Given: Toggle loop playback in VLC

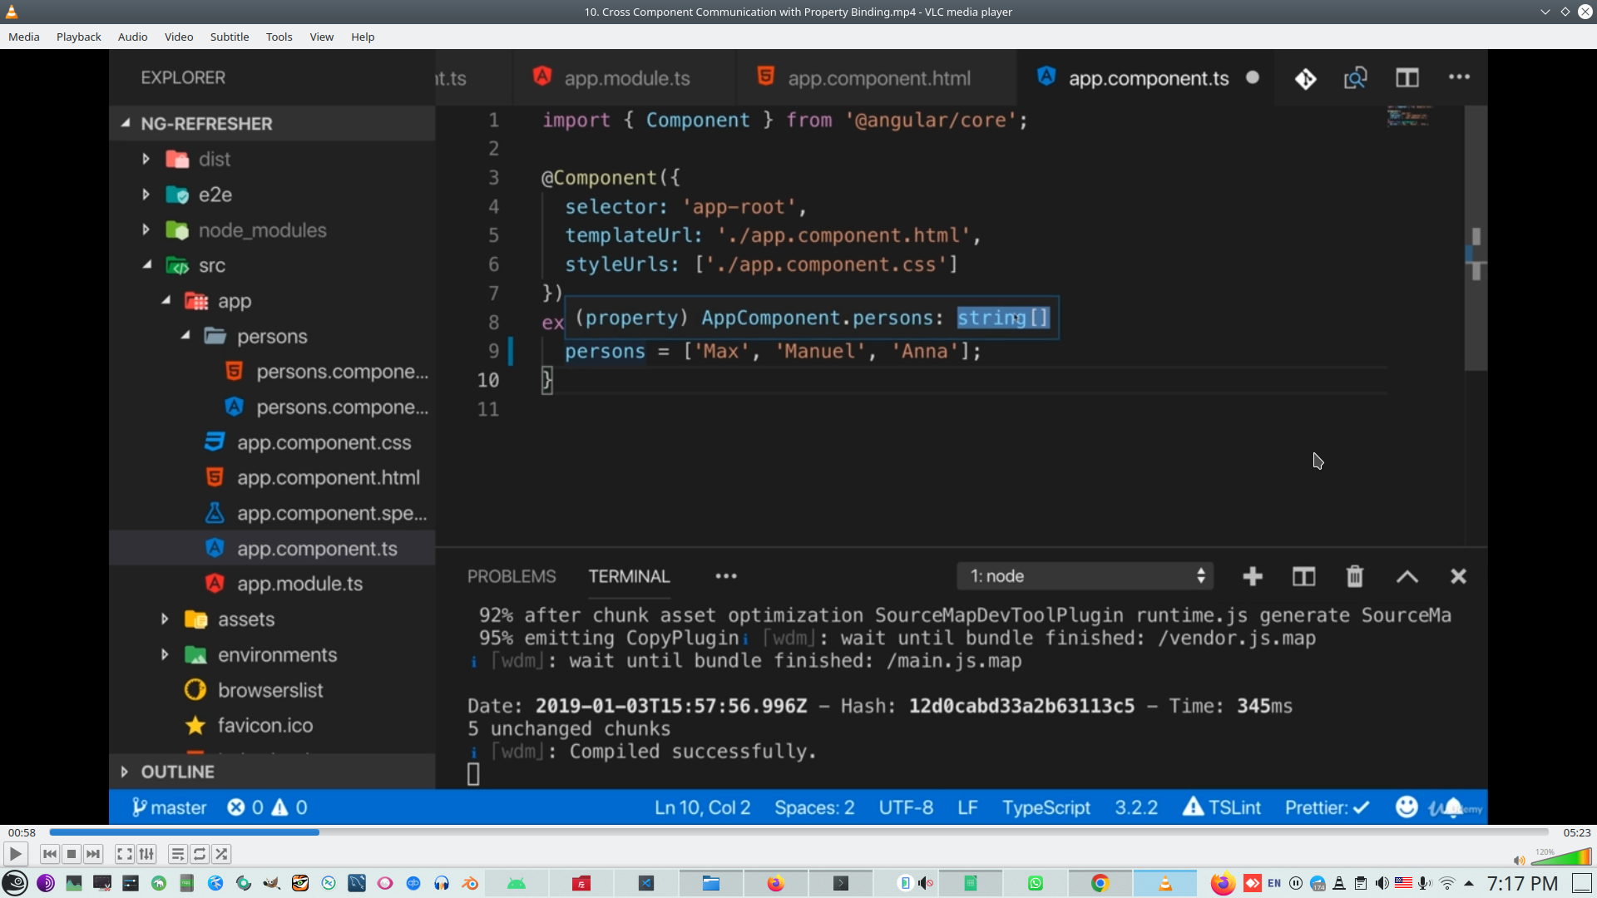Looking at the screenshot, I should [199, 854].
